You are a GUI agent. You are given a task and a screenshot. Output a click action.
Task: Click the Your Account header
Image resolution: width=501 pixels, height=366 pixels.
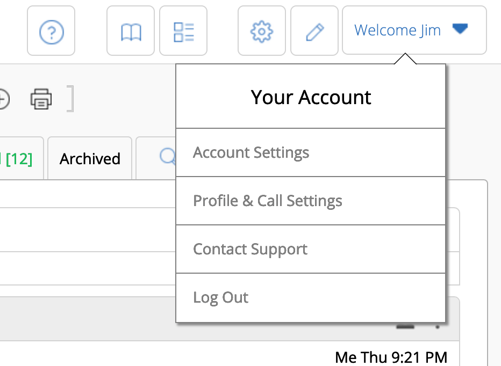tap(310, 97)
